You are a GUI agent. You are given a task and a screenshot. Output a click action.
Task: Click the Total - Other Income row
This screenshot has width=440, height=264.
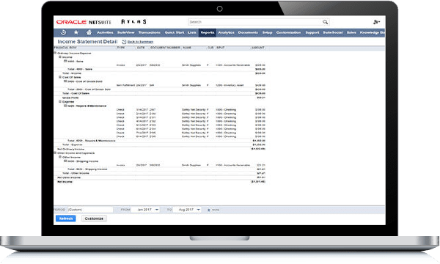point(76,173)
